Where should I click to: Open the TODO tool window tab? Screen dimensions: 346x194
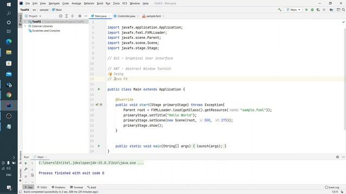42,187
